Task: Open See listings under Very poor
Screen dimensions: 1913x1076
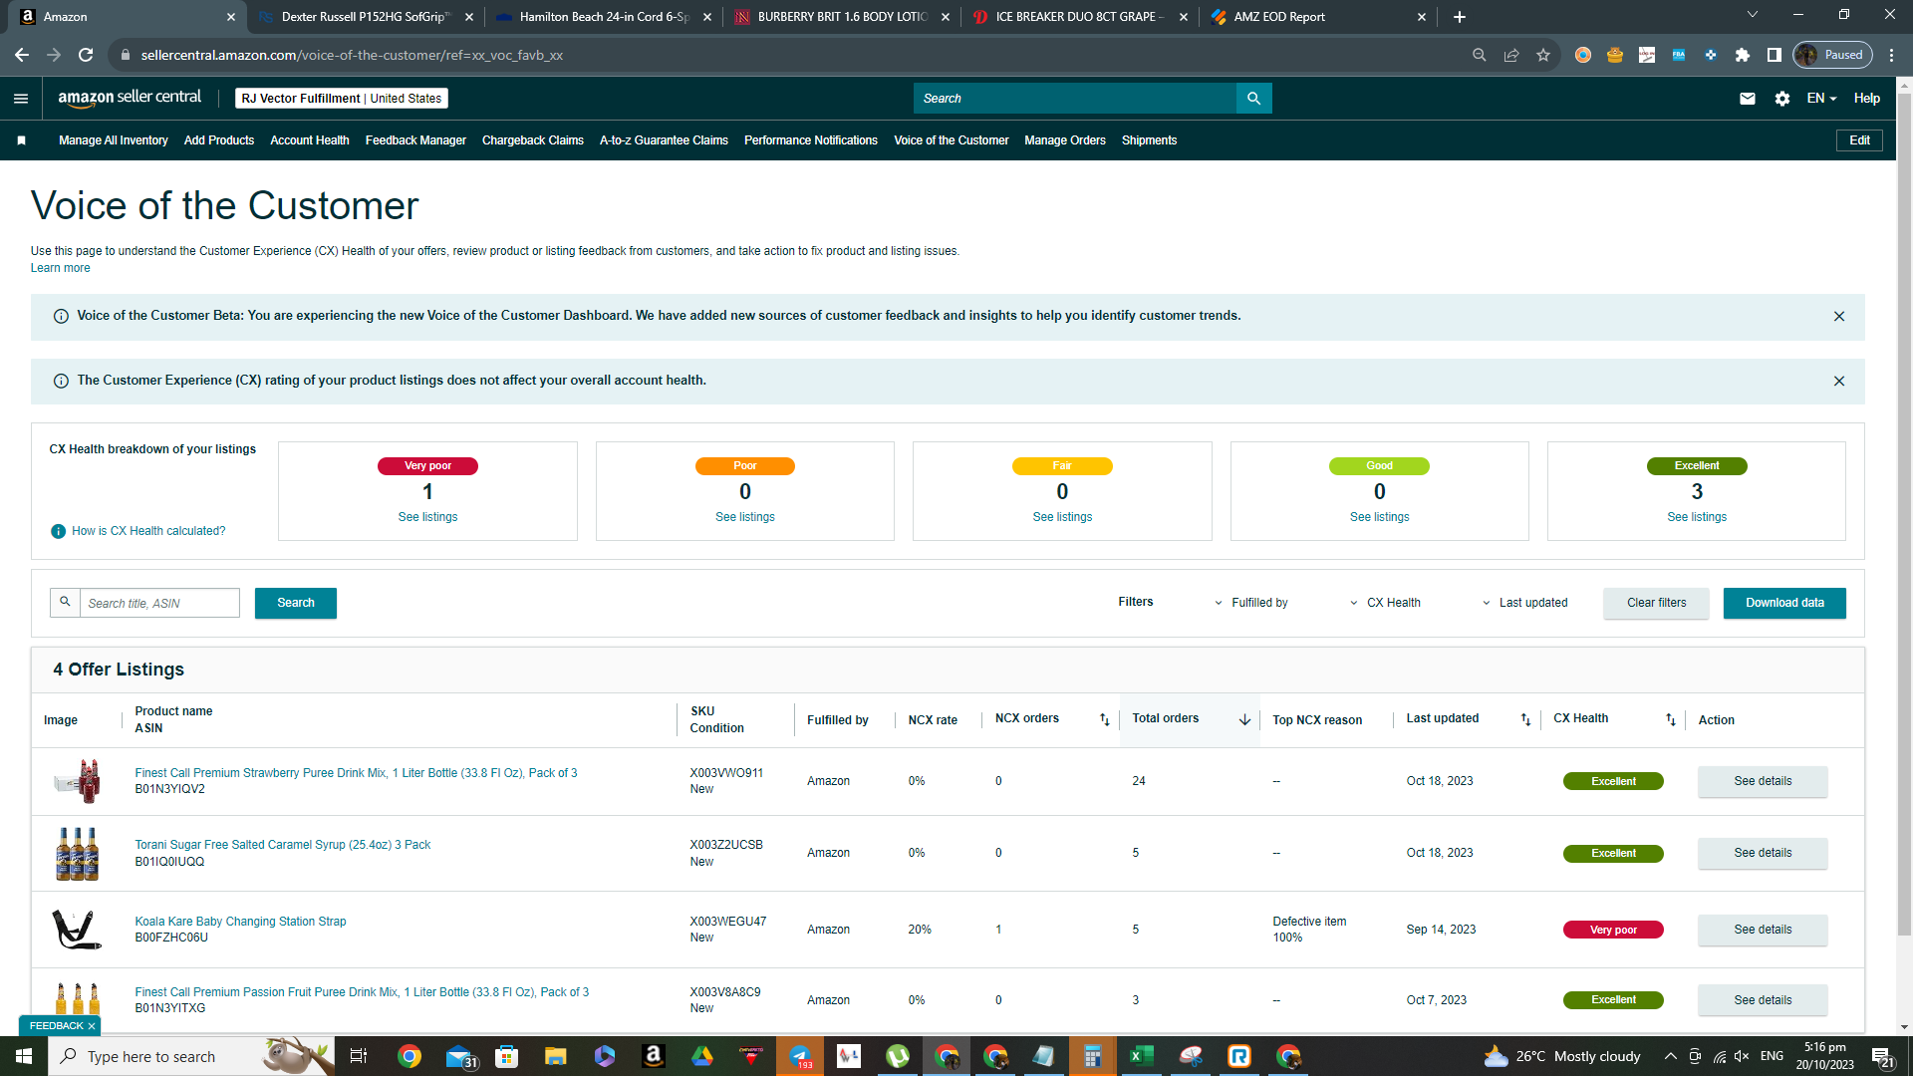Action: 427,517
